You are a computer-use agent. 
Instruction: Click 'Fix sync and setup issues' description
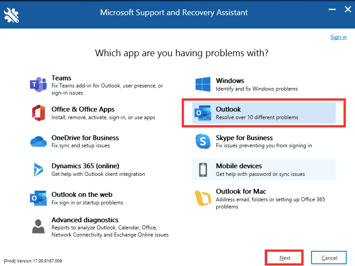(x=80, y=145)
